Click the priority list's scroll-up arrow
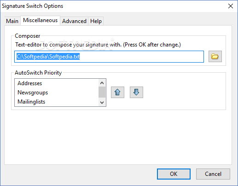The height and width of the screenshot is (186, 238). 102,83
